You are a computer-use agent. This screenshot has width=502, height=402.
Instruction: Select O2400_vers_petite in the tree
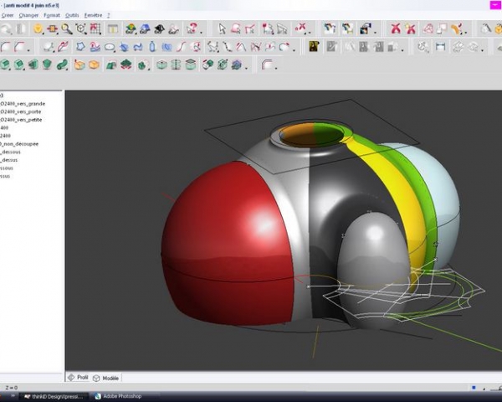21,120
